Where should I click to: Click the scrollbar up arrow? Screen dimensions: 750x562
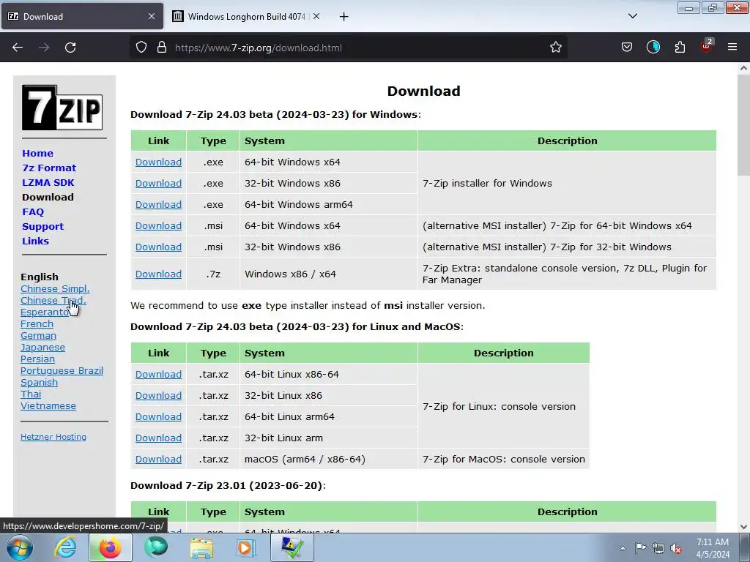click(x=743, y=68)
